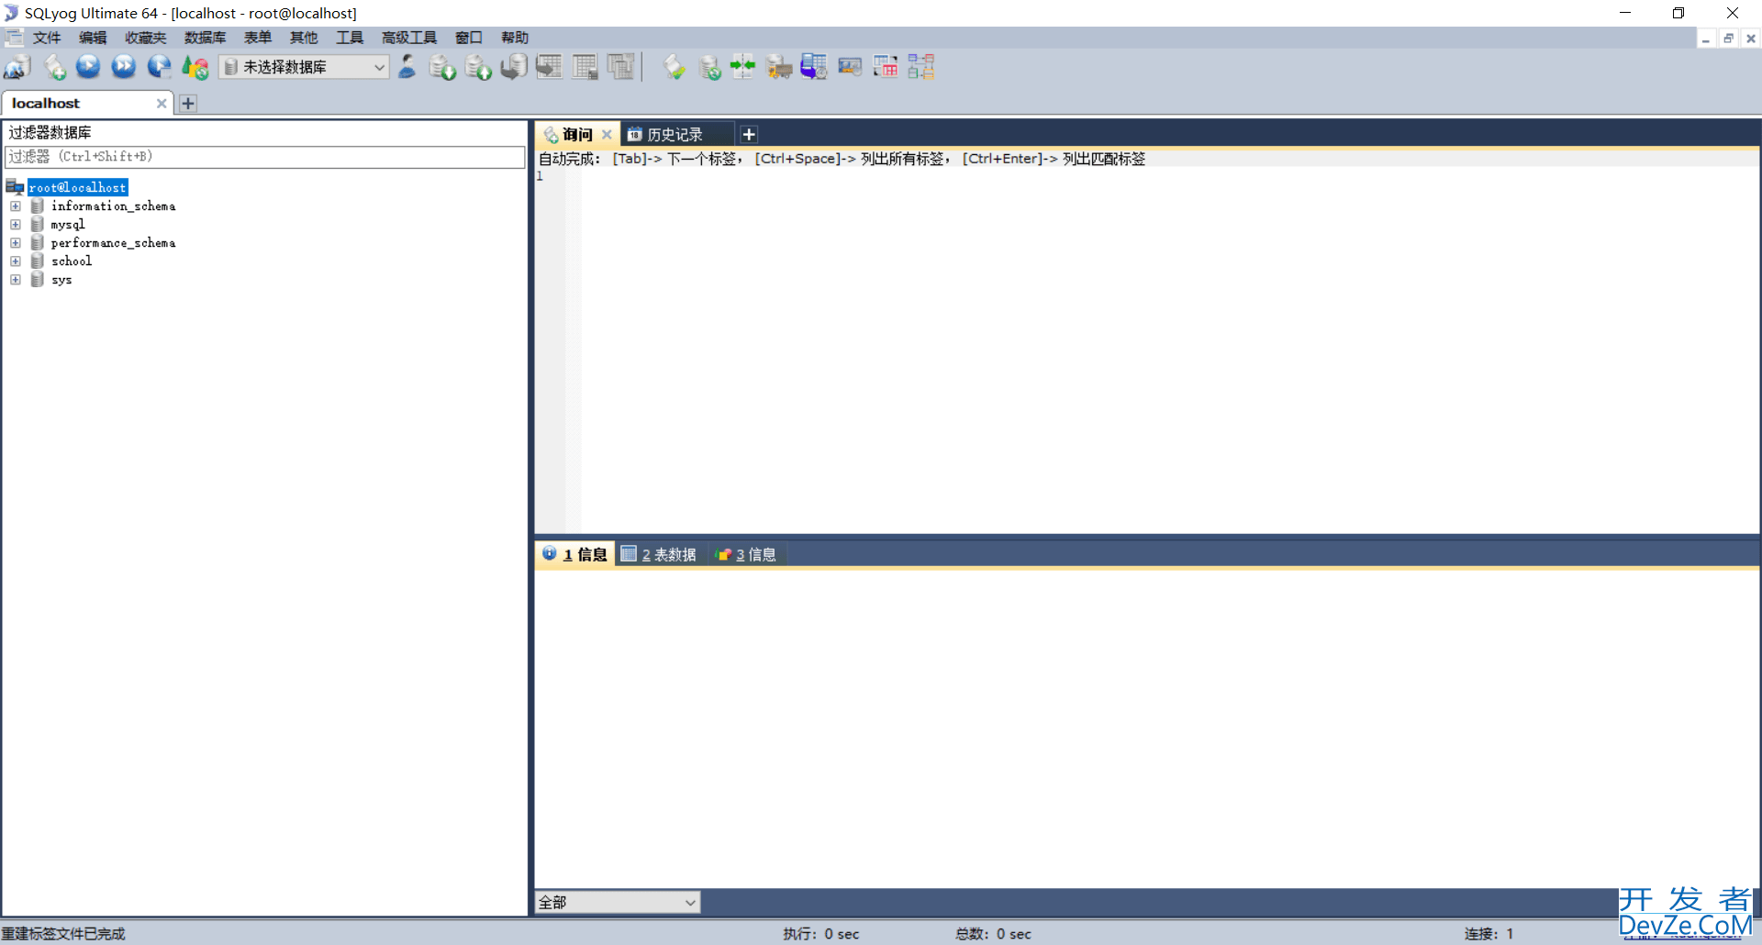Click the database filter input field
The width and height of the screenshot is (1762, 945).
click(x=265, y=157)
